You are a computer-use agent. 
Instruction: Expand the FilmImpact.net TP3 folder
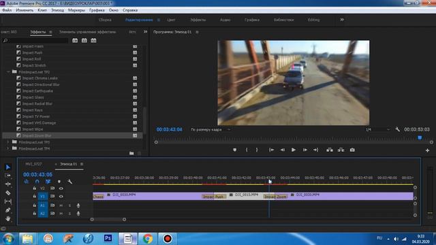[8, 142]
